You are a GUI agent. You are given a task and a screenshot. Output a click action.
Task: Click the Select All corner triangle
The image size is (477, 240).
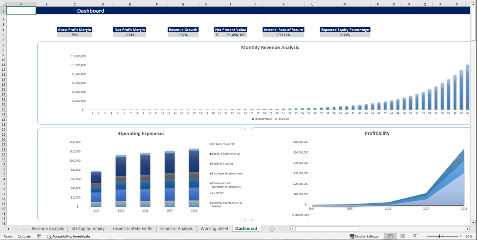(x=3, y=4)
